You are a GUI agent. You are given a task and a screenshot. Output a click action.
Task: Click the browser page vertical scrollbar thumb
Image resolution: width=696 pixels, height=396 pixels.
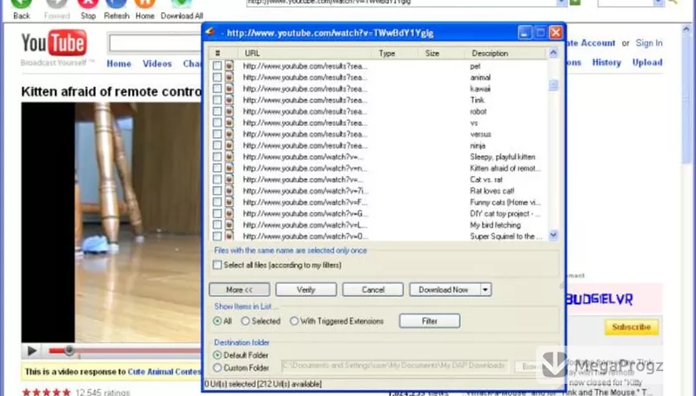(686, 99)
